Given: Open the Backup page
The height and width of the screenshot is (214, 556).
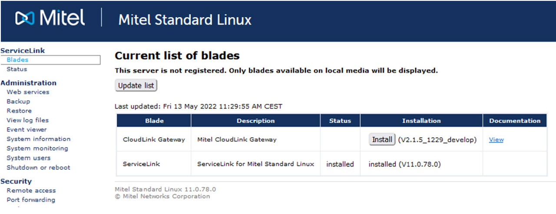Looking at the screenshot, I should [18, 101].
